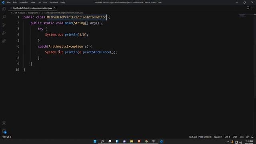Open the Source Control view
Screen dimensions: 256x144
coord(4,25)
